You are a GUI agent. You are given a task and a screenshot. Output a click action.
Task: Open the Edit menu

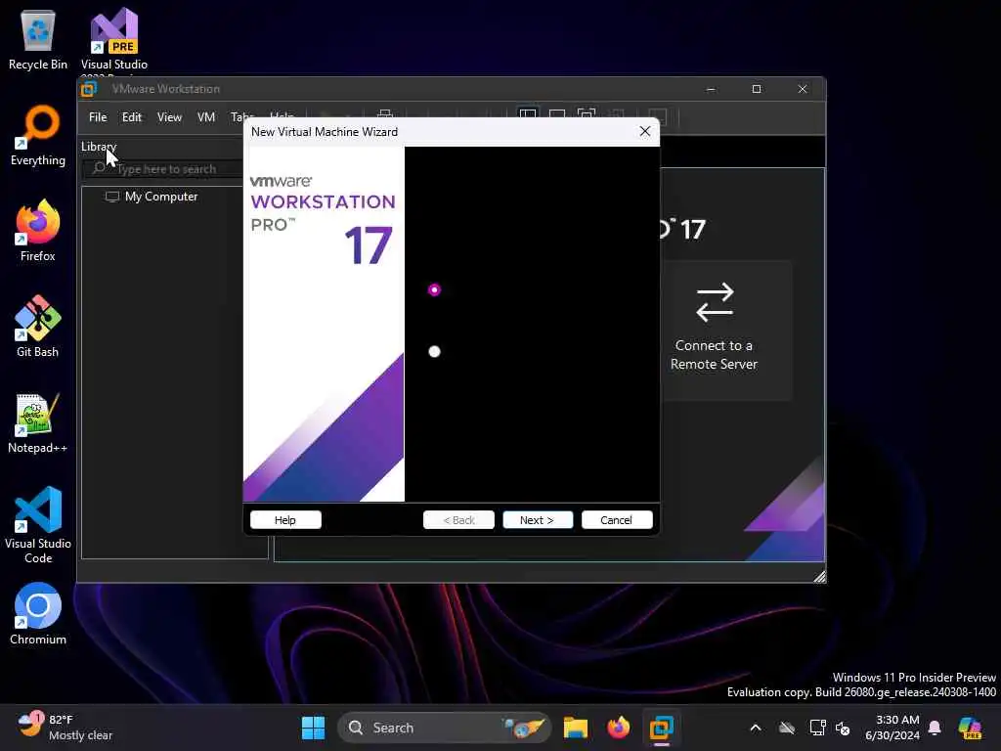pos(132,117)
